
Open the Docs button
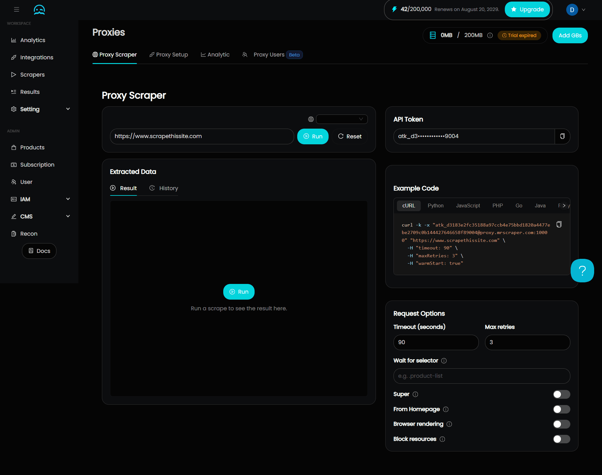pos(39,251)
